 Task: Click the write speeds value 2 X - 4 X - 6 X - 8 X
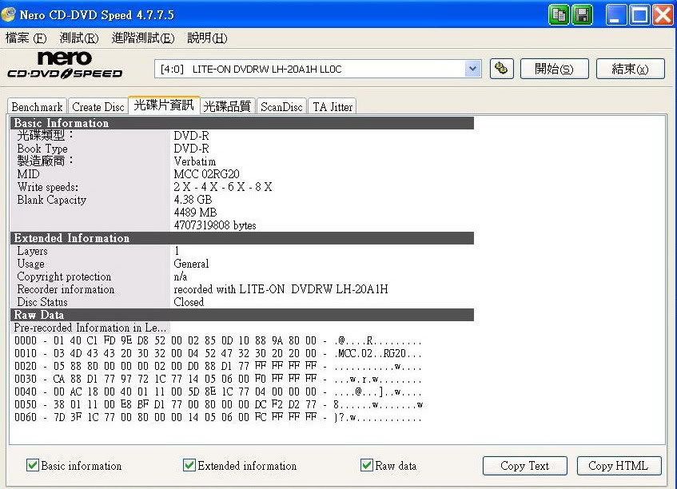coord(223,187)
